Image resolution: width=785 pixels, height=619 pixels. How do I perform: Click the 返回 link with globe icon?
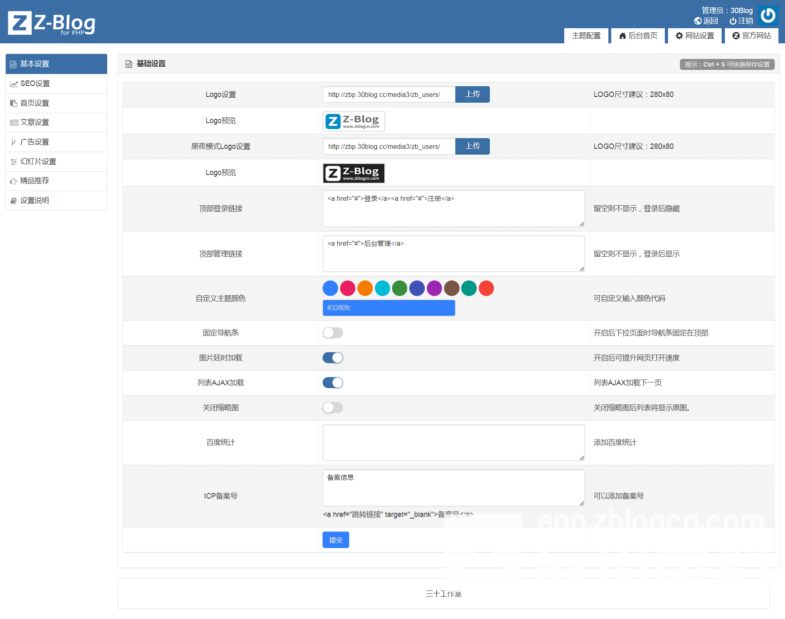[x=706, y=21]
